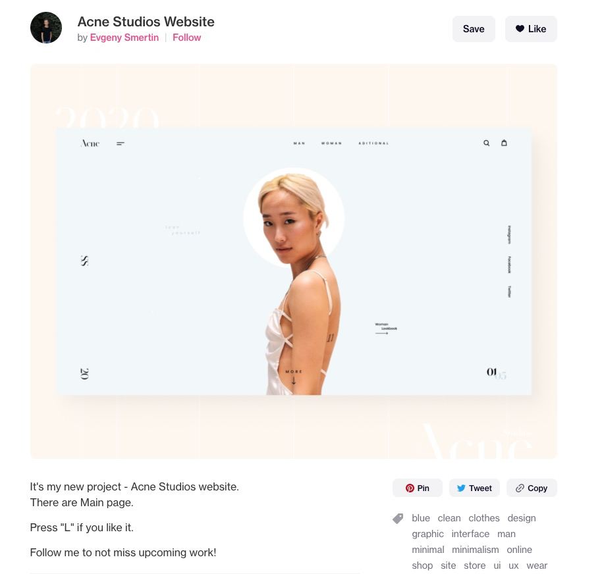The width and height of the screenshot is (604, 574).
Task: Copy the shot link
Action: point(532,488)
